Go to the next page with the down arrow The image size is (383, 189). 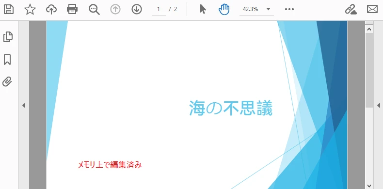click(137, 10)
